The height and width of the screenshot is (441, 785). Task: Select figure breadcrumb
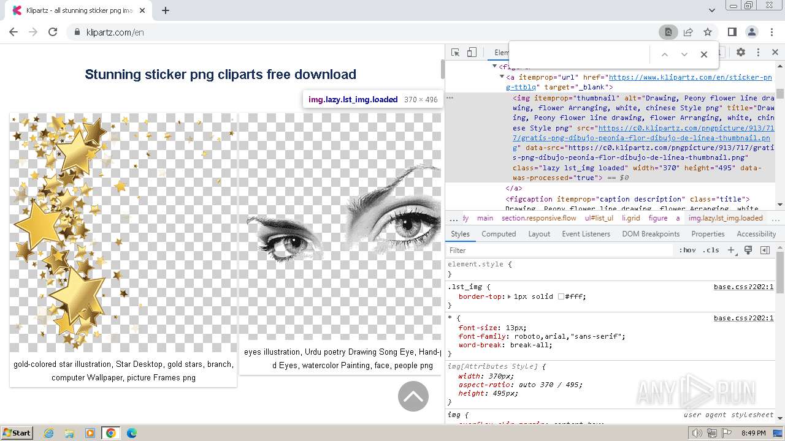point(658,218)
